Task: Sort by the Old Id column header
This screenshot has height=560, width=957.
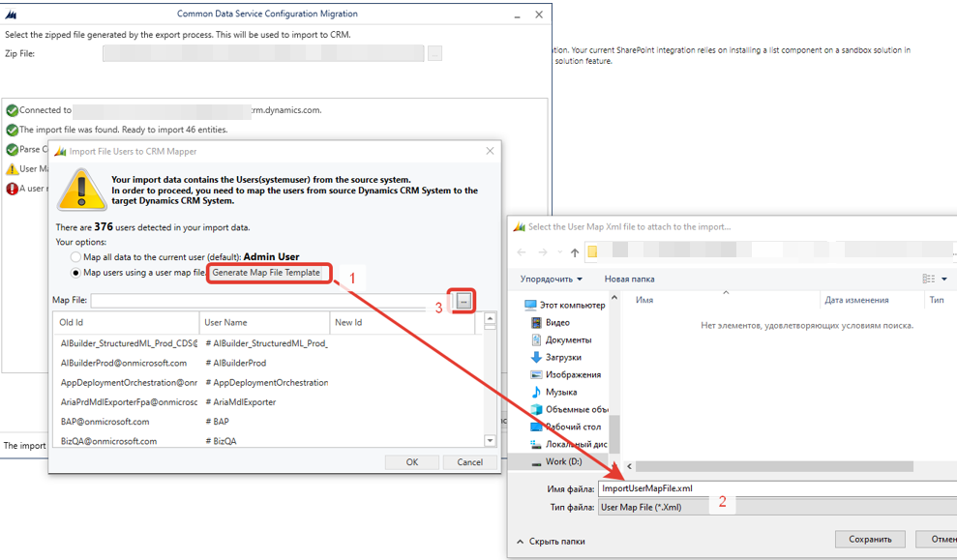Action: click(x=127, y=322)
